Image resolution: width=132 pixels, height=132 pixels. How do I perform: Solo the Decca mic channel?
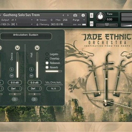coord(12,69)
